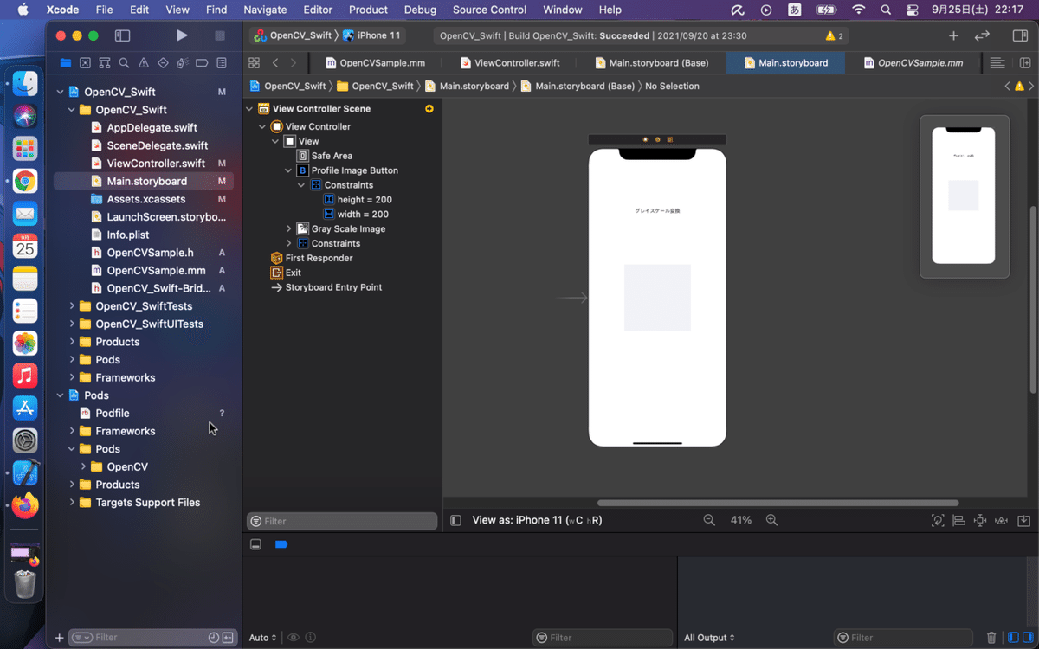1039x649 pixels.
Task: Expand Gray Scale Image in outline
Action: 289,228
